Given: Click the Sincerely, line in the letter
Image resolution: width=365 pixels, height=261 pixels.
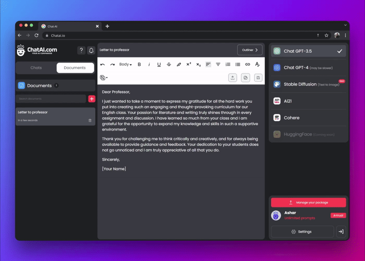Looking at the screenshot, I should (x=111, y=160).
